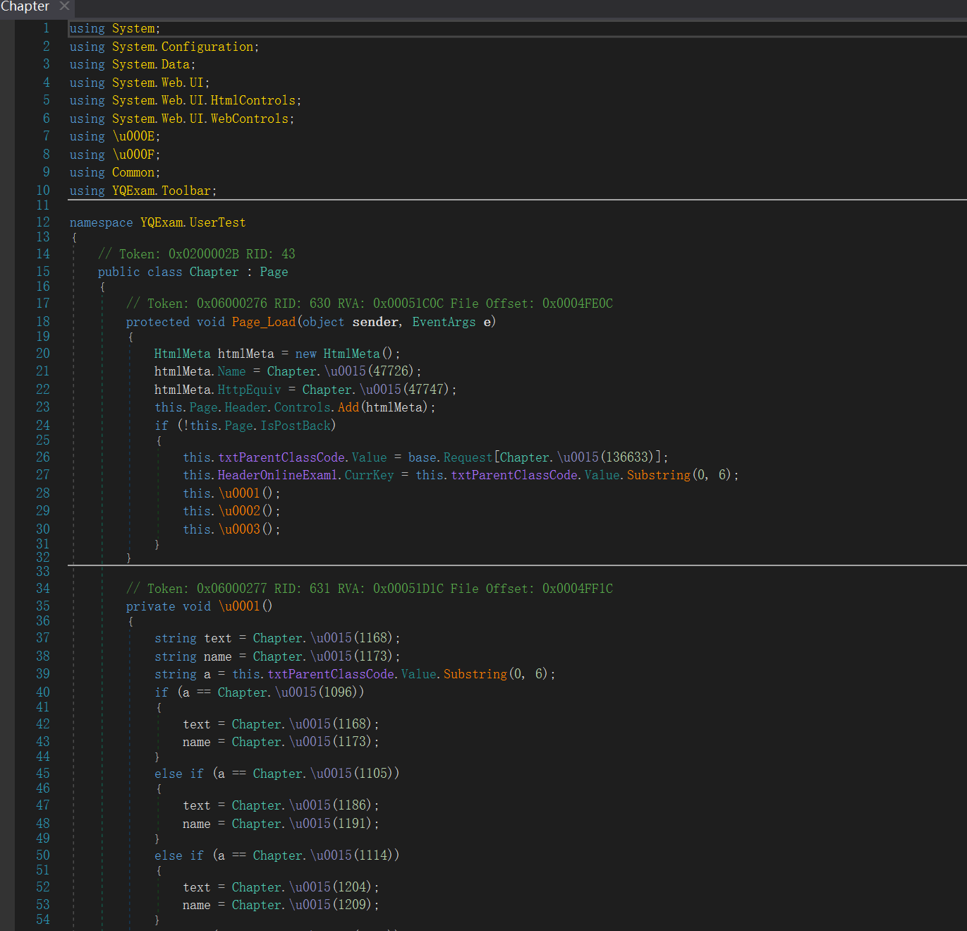Viewport: 967px width, 931px height.
Task: Select the Chapter document tab
Action: tap(25, 6)
